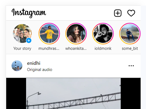Viewport: 146px width, 109px height.
Task: Open the 'Original audio' link
Action: tap(40, 70)
